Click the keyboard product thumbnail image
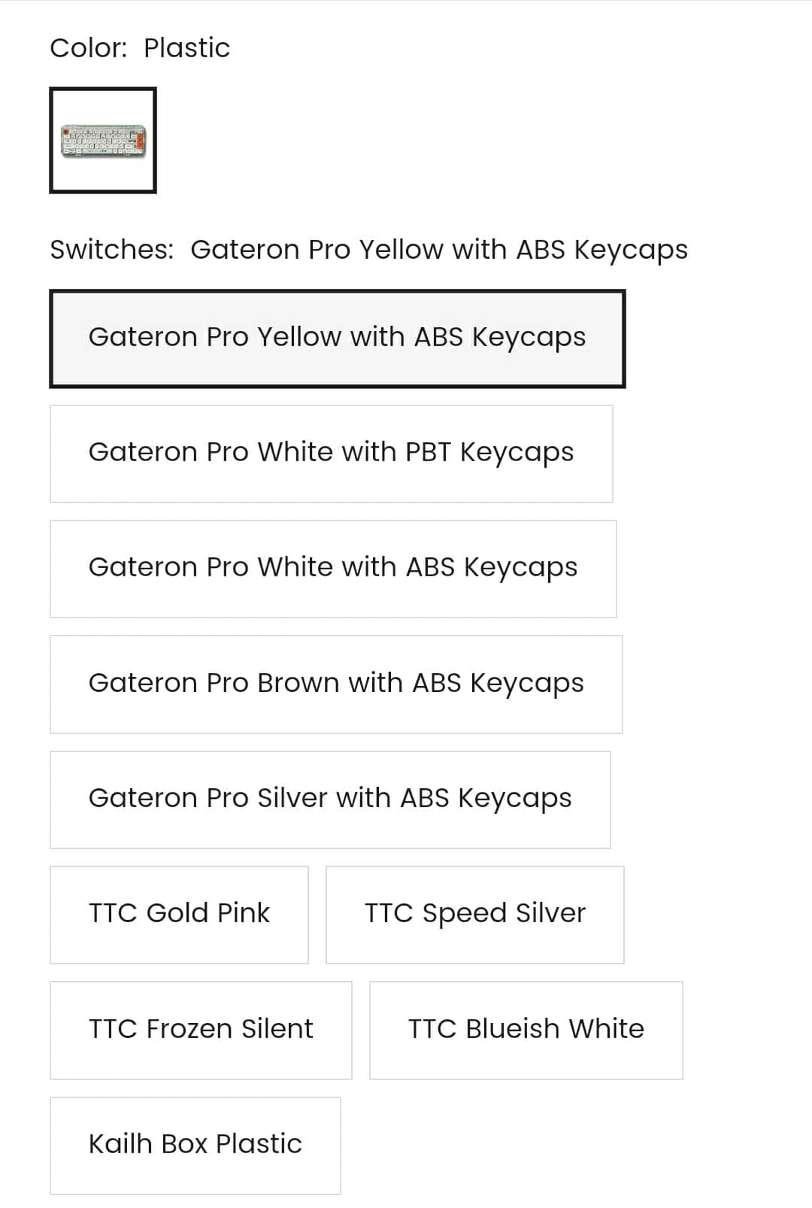The width and height of the screenshot is (812, 1208). (103, 141)
